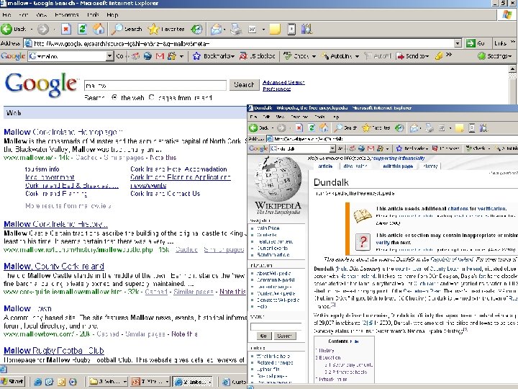
Task: Expand Check dropdown arrow on the Google Toolbar
Action: pyautogui.click(x=314, y=57)
